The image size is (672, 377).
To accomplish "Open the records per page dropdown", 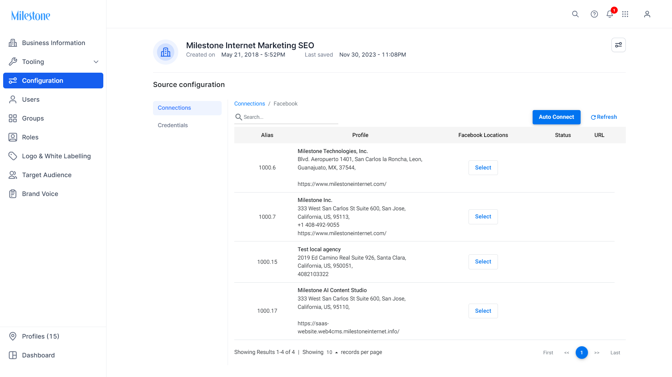I will click(x=332, y=352).
